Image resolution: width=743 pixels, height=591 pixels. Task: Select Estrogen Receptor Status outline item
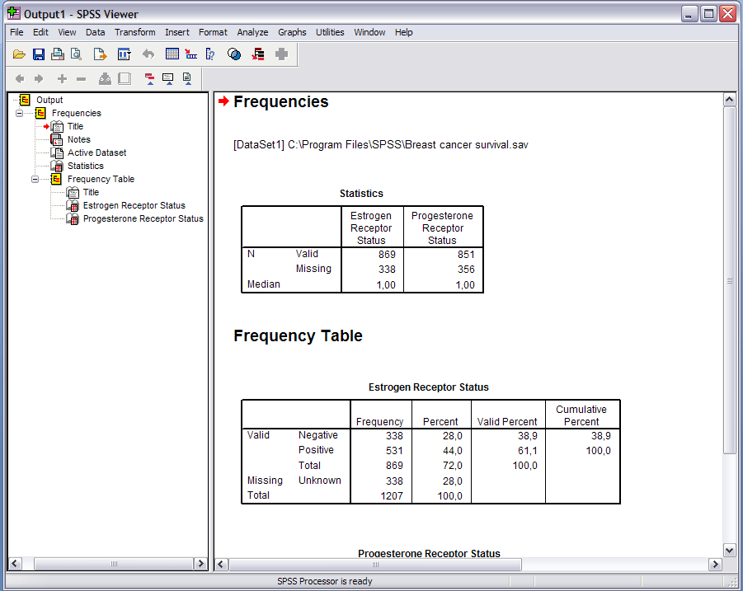point(134,205)
